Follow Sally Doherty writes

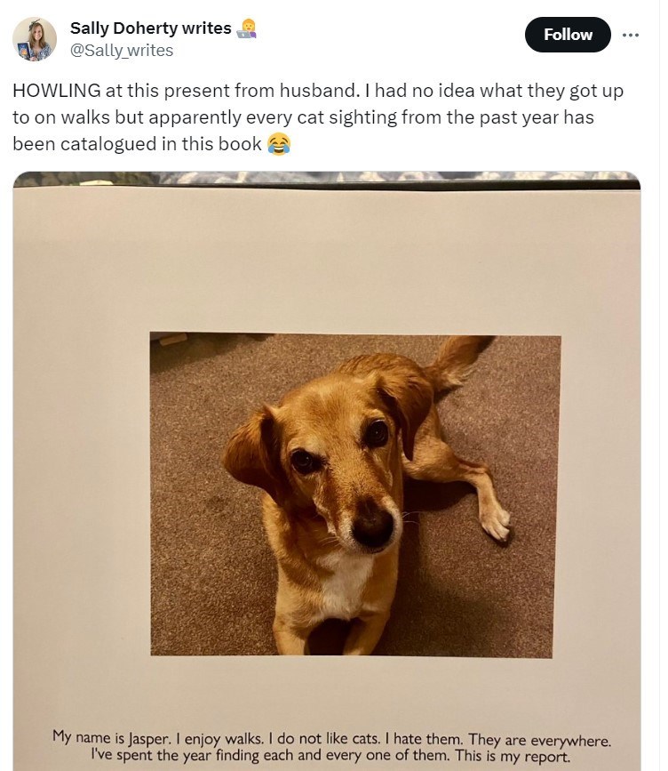point(568,35)
